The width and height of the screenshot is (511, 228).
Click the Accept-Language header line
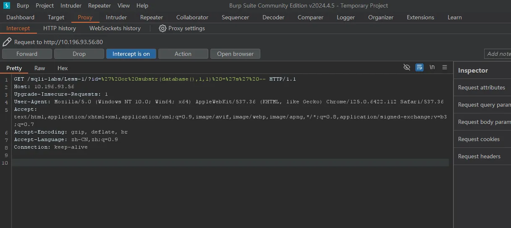(x=66, y=139)
